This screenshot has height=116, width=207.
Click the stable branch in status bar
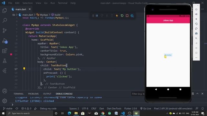pyautogui.click(x=8, y=109)
